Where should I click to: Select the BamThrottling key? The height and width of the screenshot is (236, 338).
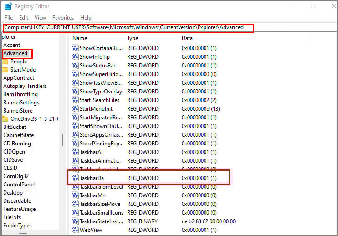coord(20,94)
